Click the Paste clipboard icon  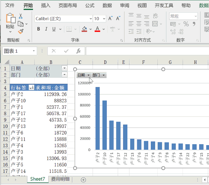coord(10,18)
